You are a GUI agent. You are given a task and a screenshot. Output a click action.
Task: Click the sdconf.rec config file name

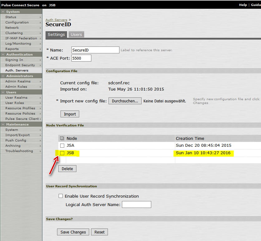119,83
